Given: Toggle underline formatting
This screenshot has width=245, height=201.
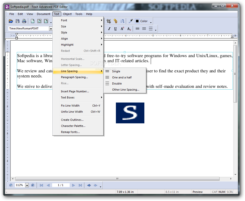Looking at the screenshot, I should [x=115, y=29].
